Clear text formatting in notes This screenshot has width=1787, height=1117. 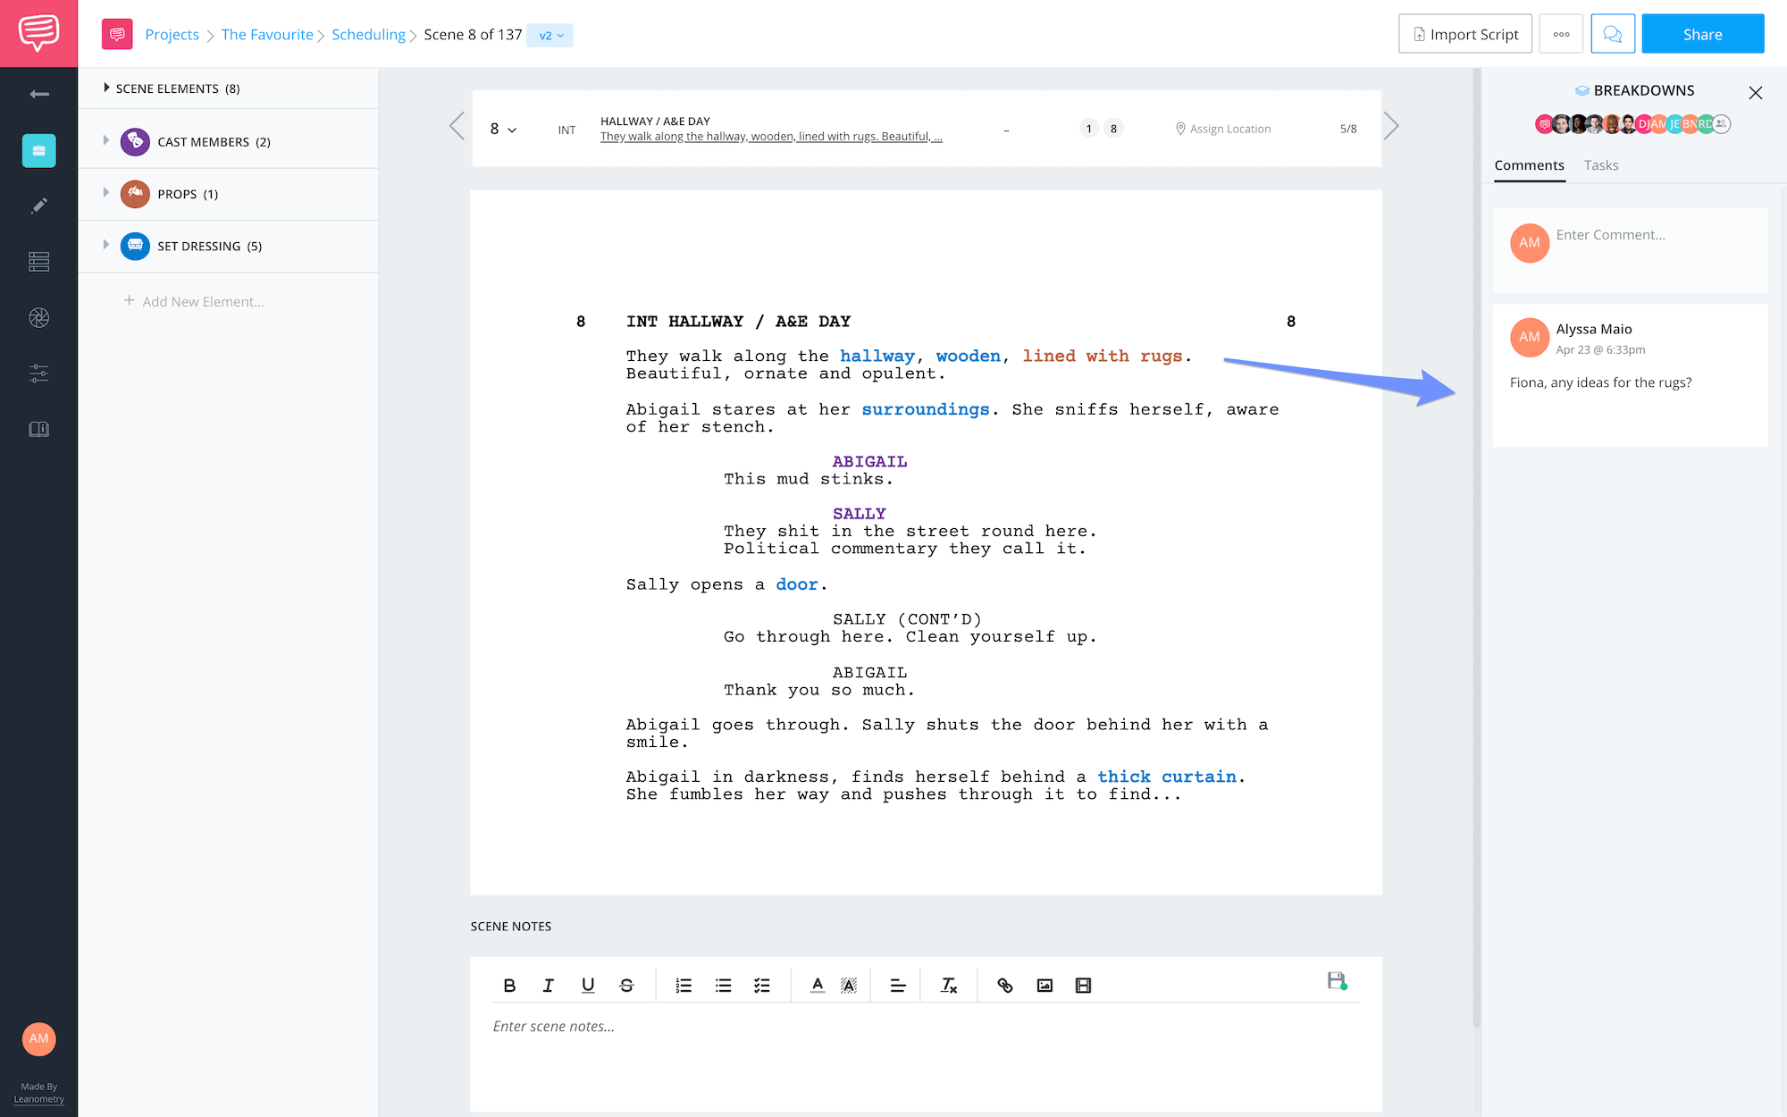click(x=949, y=985)
